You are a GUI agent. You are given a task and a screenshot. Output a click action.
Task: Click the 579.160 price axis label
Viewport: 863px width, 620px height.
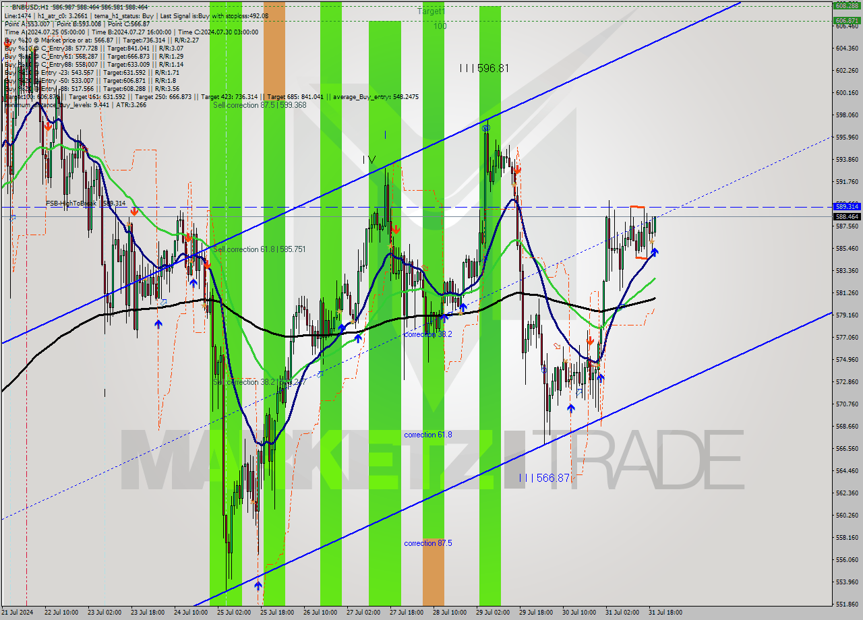tap(846, 315)
